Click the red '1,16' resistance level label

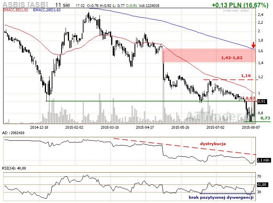click(x=246, y=76)
